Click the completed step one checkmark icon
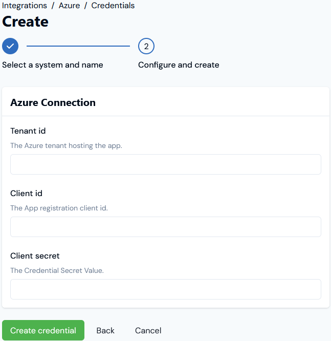The height and width of the screenshot is (341, 331). click(10, 46)
